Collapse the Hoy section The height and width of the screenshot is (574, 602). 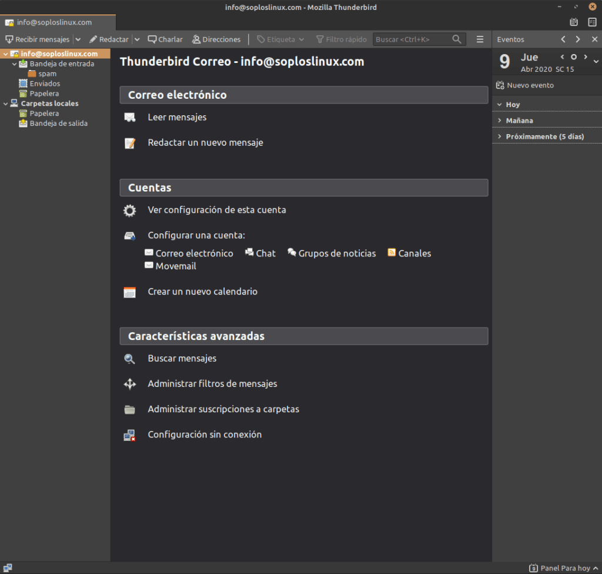point(500,105)
